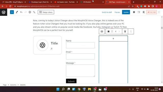Screen dimensions: 163x92
Task: Open the editor Options three-dot menu
Action: pos(159,12)
